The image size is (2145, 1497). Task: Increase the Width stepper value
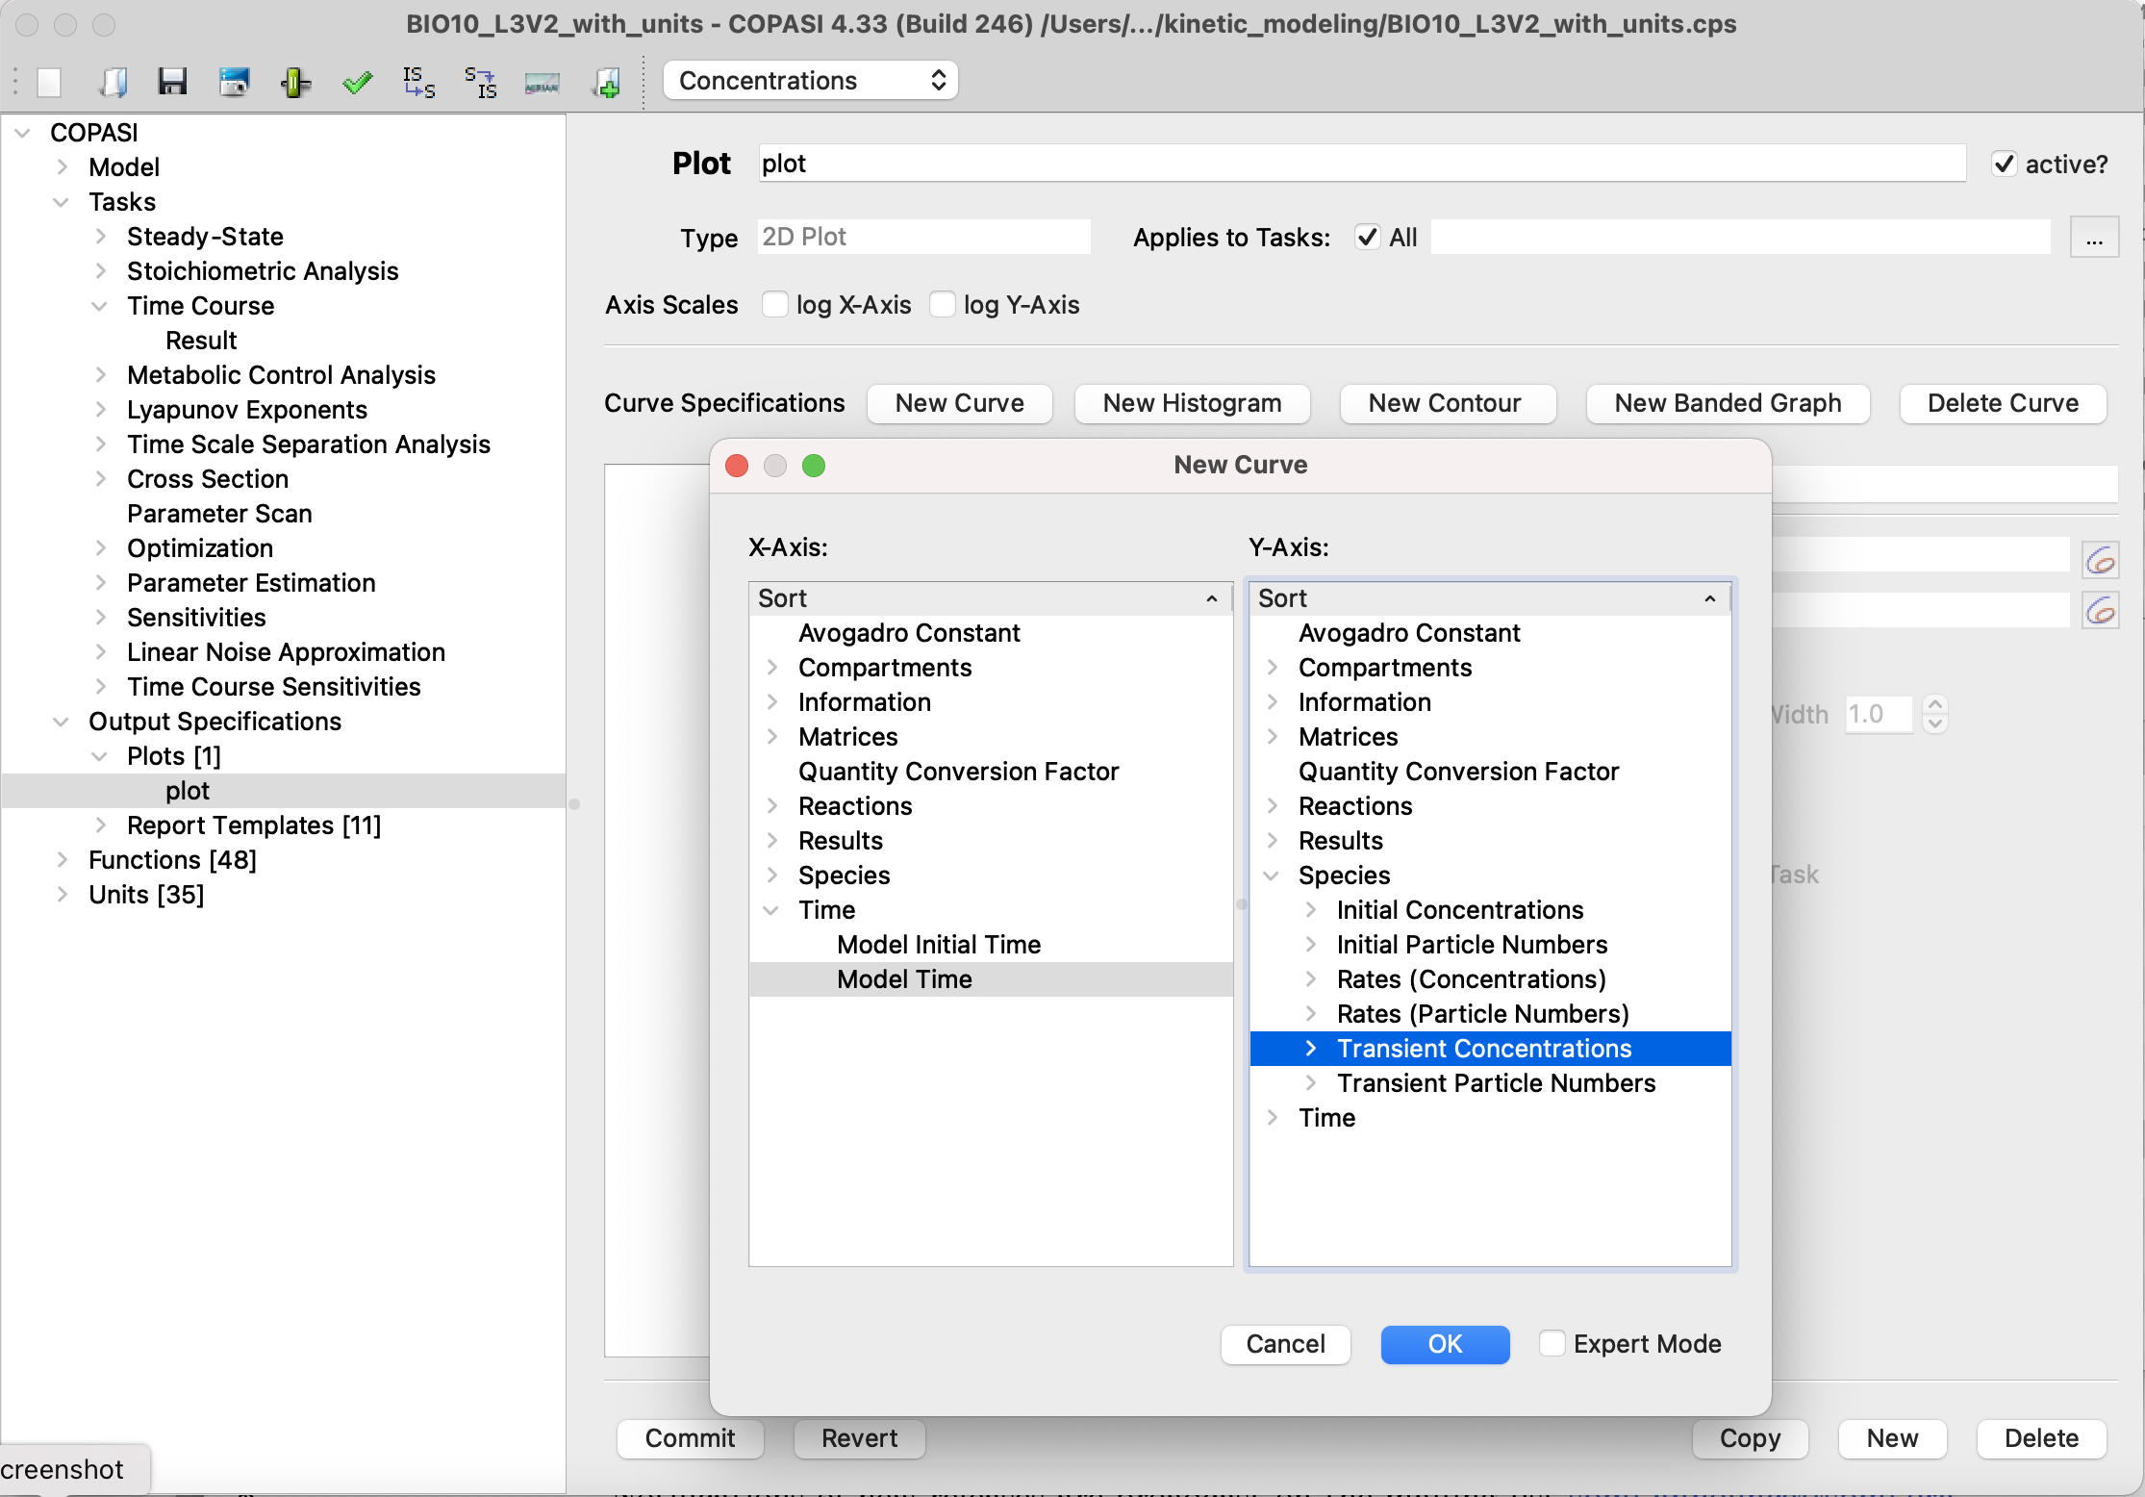pos(1935,705)
